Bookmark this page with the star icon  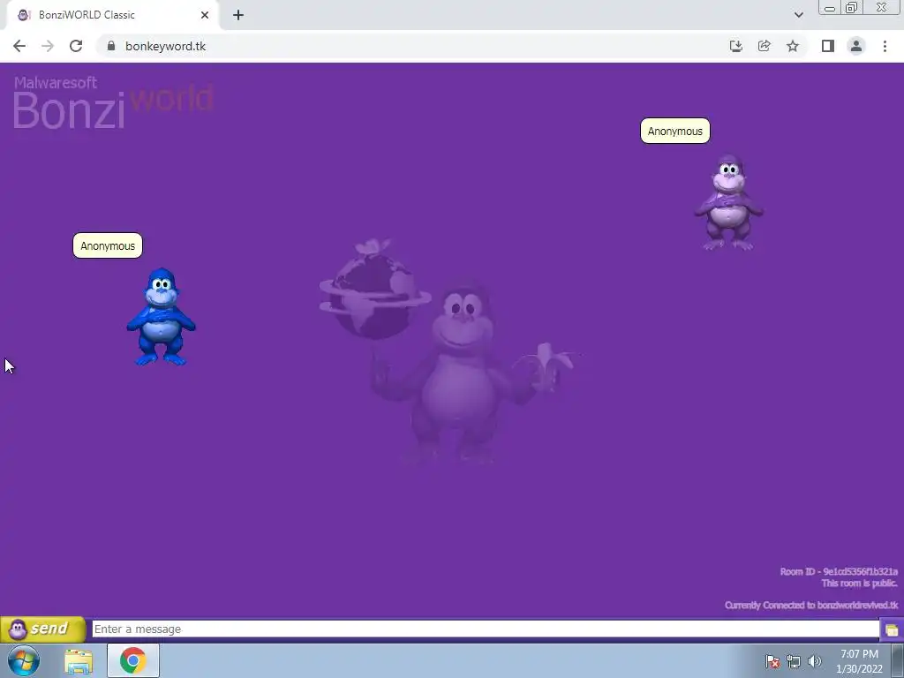click(x=793, y=46)
